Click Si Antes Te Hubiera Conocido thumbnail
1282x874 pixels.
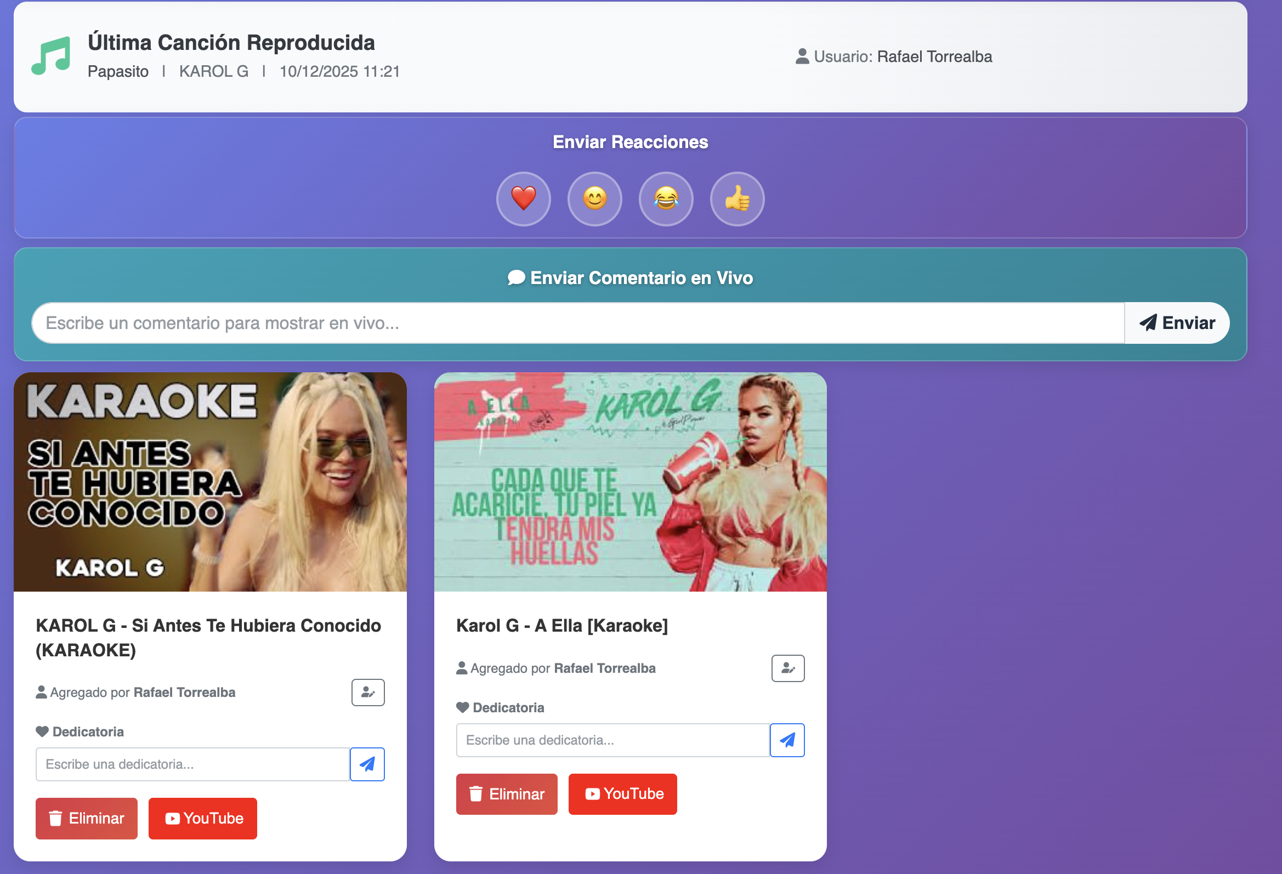(x=210, y=482)
